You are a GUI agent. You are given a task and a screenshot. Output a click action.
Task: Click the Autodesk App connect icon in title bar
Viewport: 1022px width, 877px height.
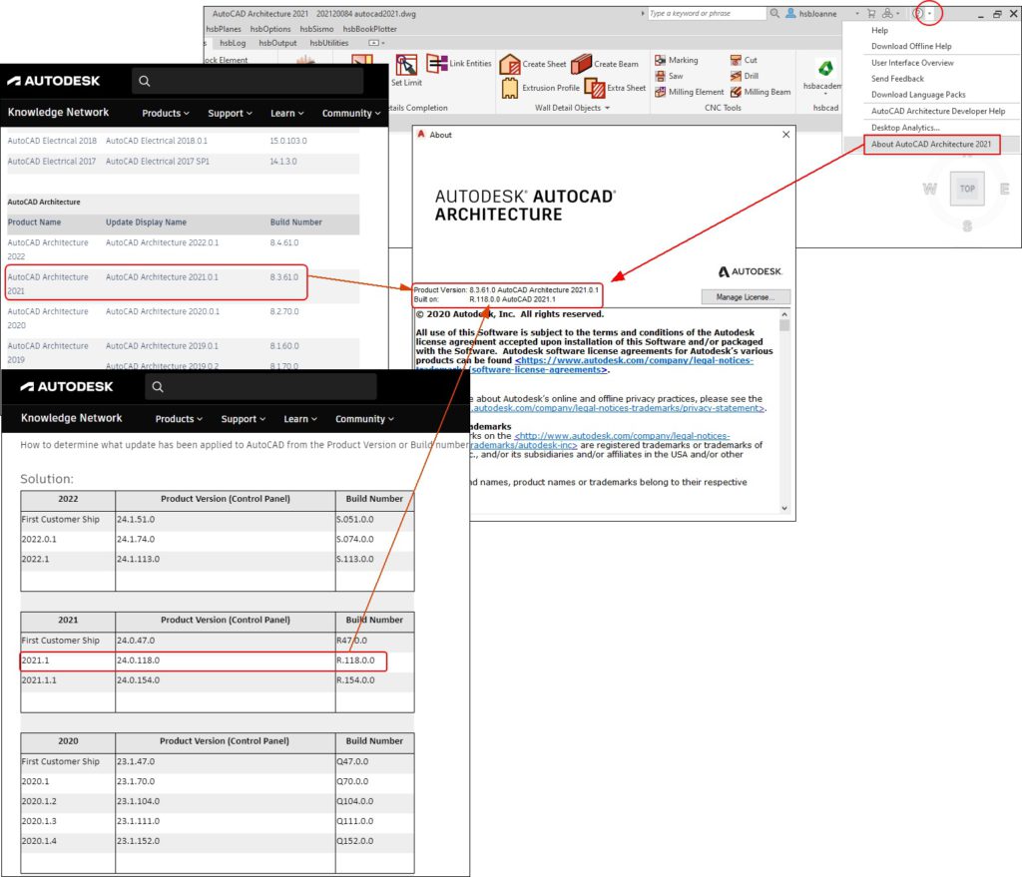887,13
